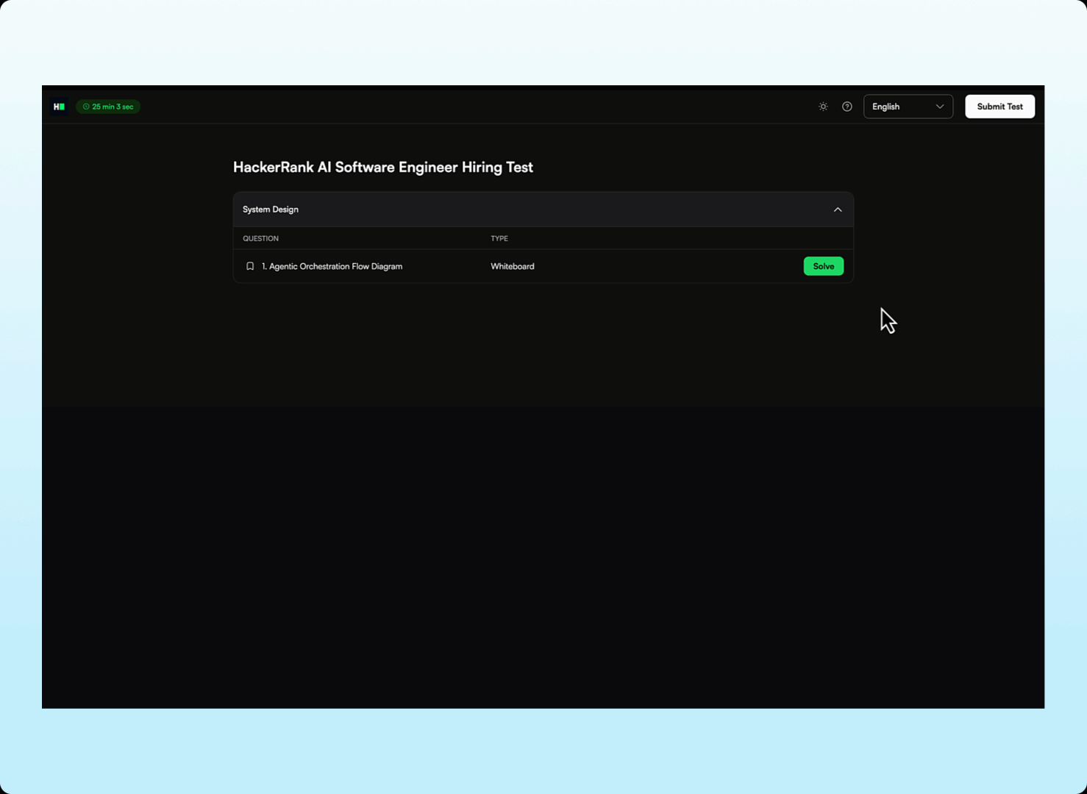Click the Submit Test button
The height and width of the screenshot is (794, 1087).
(999, 107)
